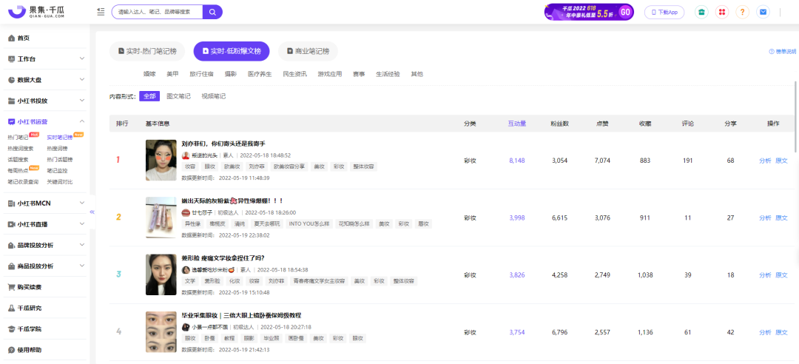799x364 pixels.
Task: Click the search input field in header
Action: [x=157, y=12]
